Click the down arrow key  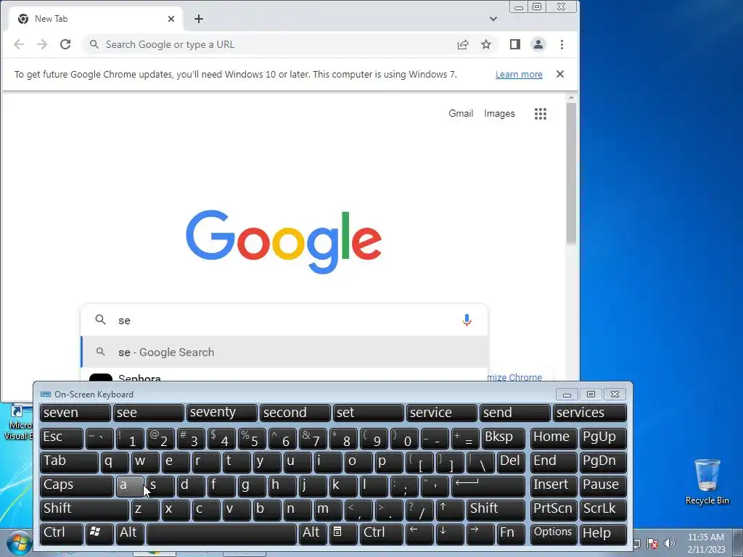click(x=450, y=533)
